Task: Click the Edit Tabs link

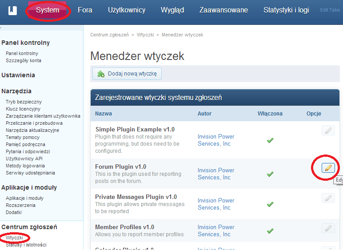Action: (330, 10)
